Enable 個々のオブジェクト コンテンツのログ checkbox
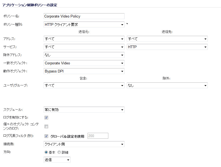The image size is (221, 167). [46, 126]
